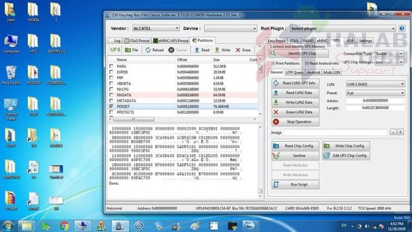Click the Identify UFS Chip button
Image resolution: width=412 pixels, height=232 pixels.
tap(299, 53)
